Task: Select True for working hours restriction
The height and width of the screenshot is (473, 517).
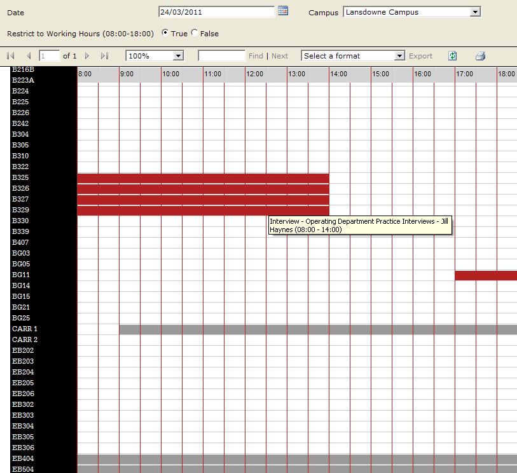Action: point(165,33)
